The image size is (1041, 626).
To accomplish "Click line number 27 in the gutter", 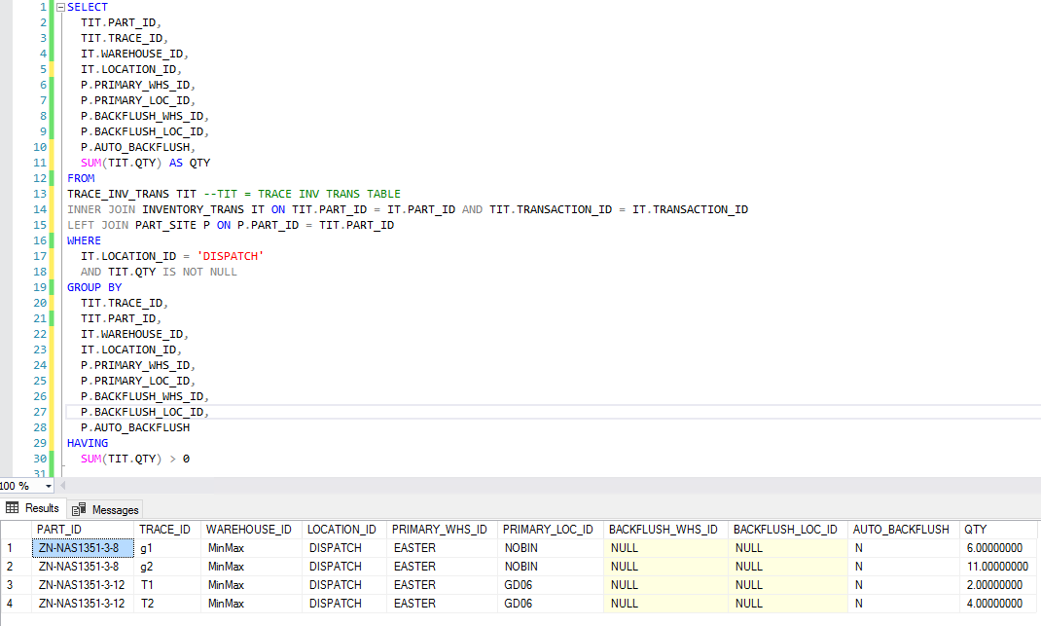I will pyautogui.click(x=40, y=412).
